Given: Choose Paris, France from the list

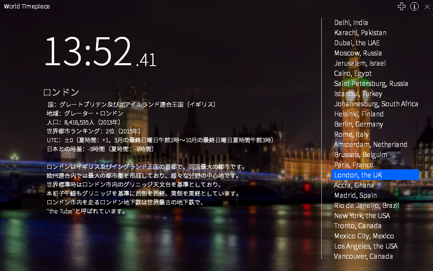Looking at the screenshot, I should tap(354, 165).
